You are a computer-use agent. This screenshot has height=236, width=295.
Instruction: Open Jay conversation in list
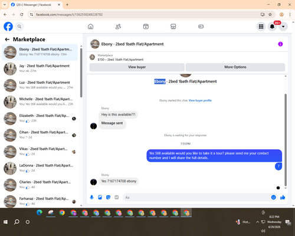pyautogui.click(x=40, y=68)
